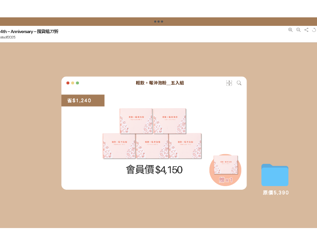Click the zoom in magnifier icon
Screen dimensions: 317x245
point(290,30)
